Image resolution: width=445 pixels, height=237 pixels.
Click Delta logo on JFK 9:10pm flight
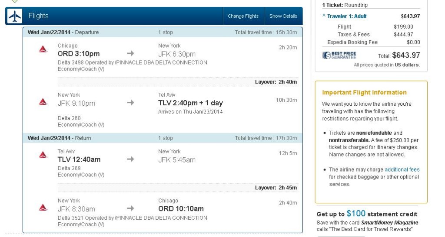coord(43,102)
